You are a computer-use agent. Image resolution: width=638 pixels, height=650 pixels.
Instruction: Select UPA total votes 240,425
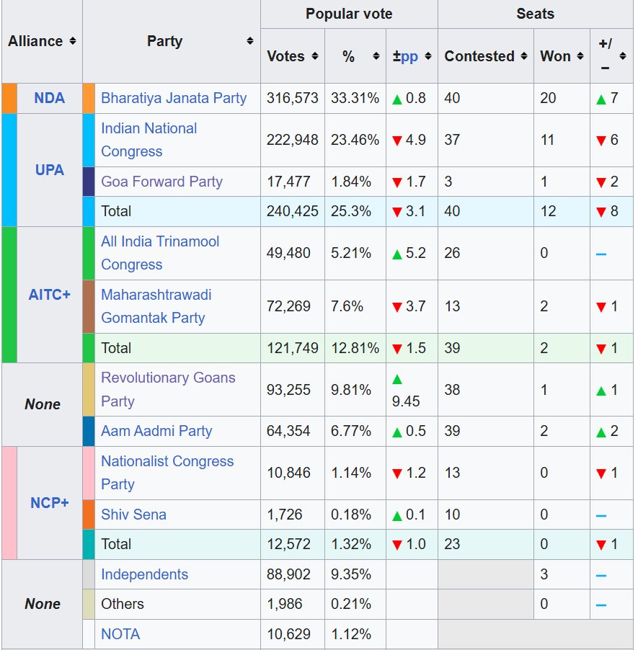click(293, 211)
